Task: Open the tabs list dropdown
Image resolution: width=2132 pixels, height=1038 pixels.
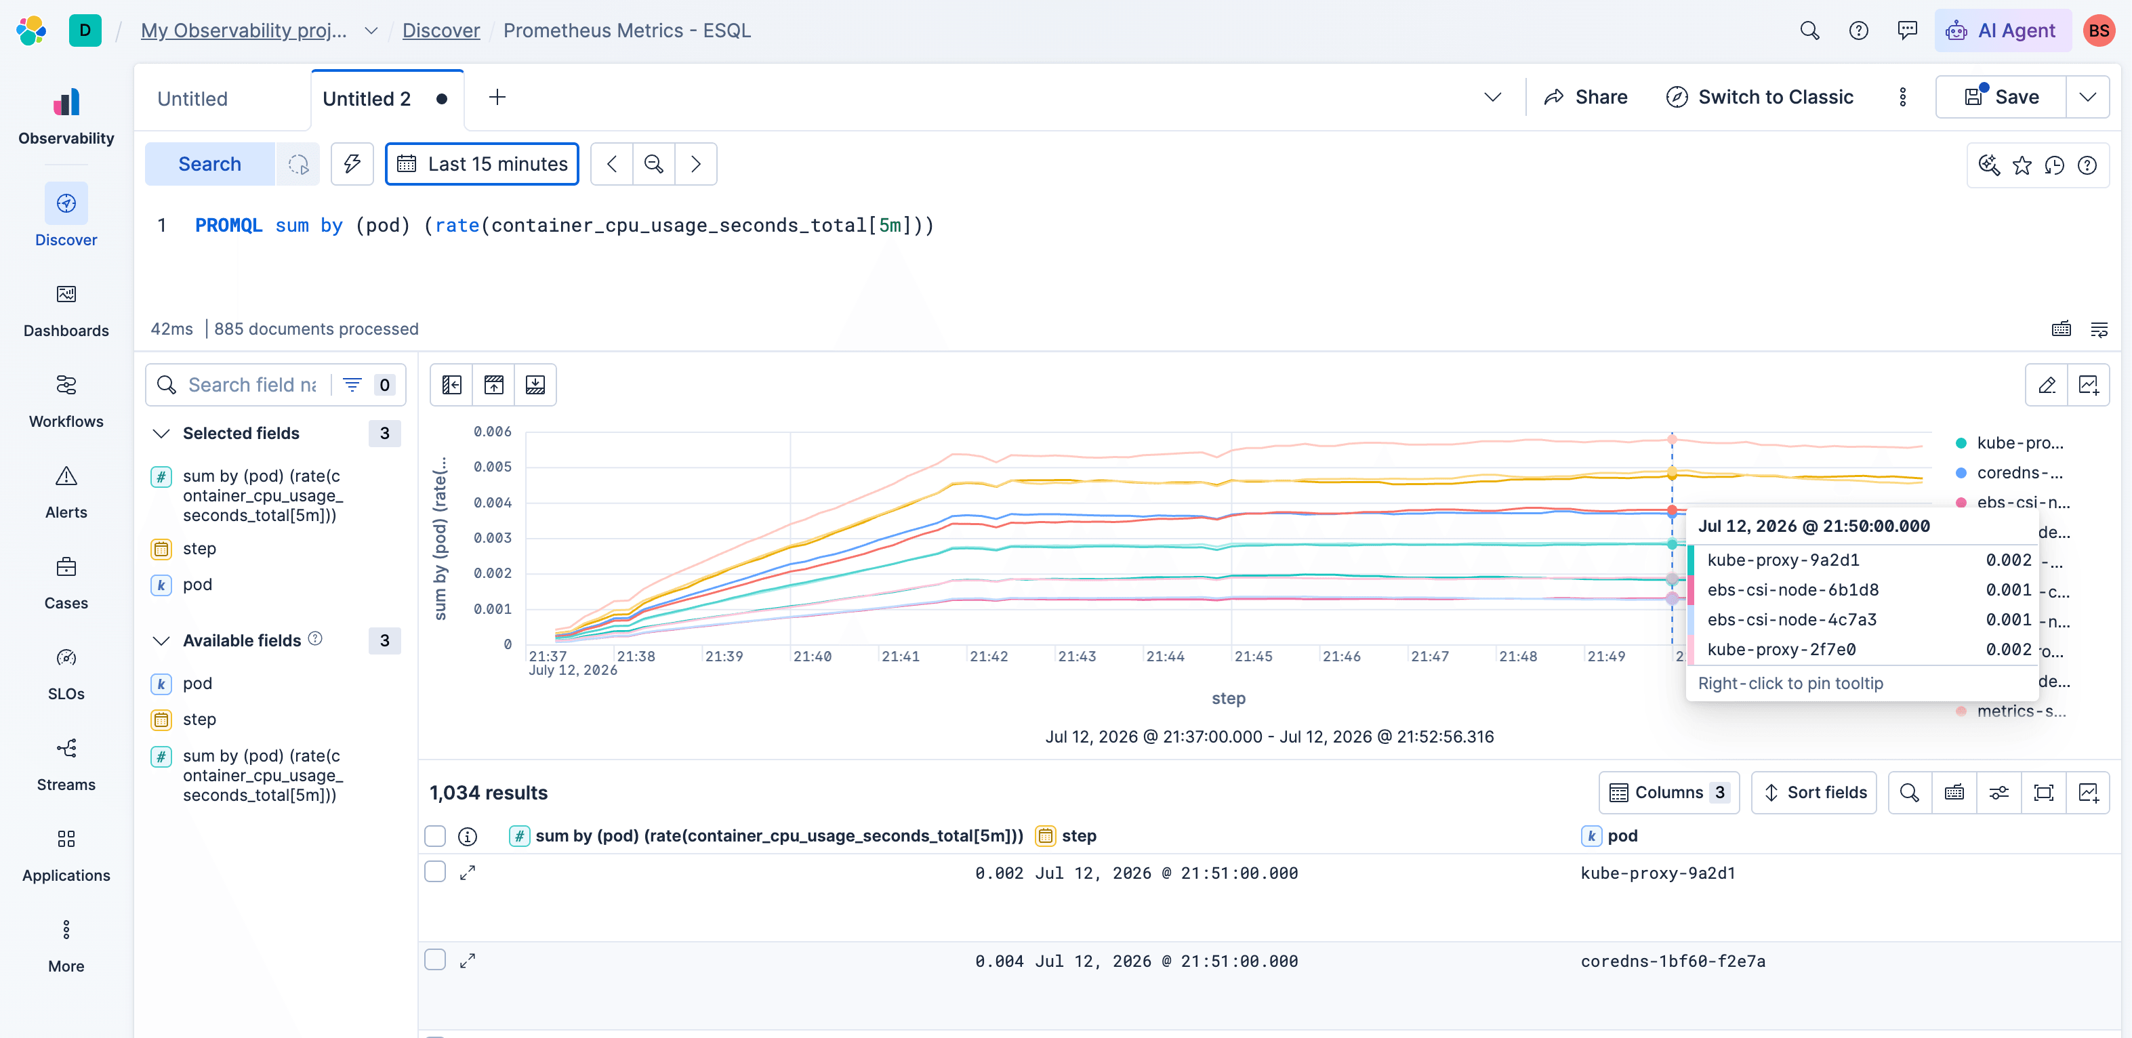Action: tap(1493, 98)
